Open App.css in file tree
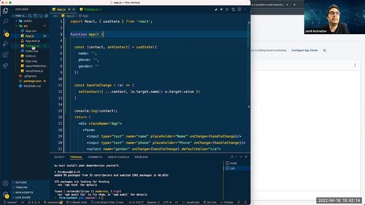The height and width of the screenshot is (205, 365). pyautogui.click(x=31, y=31)
